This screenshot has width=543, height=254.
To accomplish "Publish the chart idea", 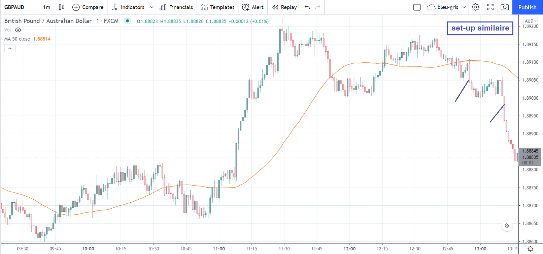I will 527,7.
